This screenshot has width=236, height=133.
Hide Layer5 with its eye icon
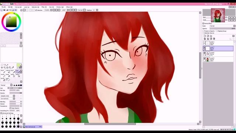point(204,58)
